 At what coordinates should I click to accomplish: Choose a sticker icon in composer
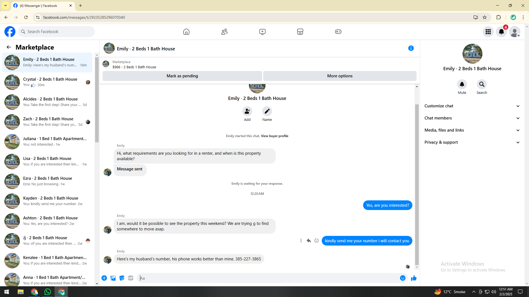click(122, 278)
